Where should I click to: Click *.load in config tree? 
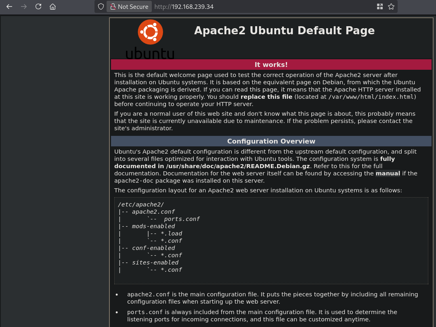tap(171, 233)
